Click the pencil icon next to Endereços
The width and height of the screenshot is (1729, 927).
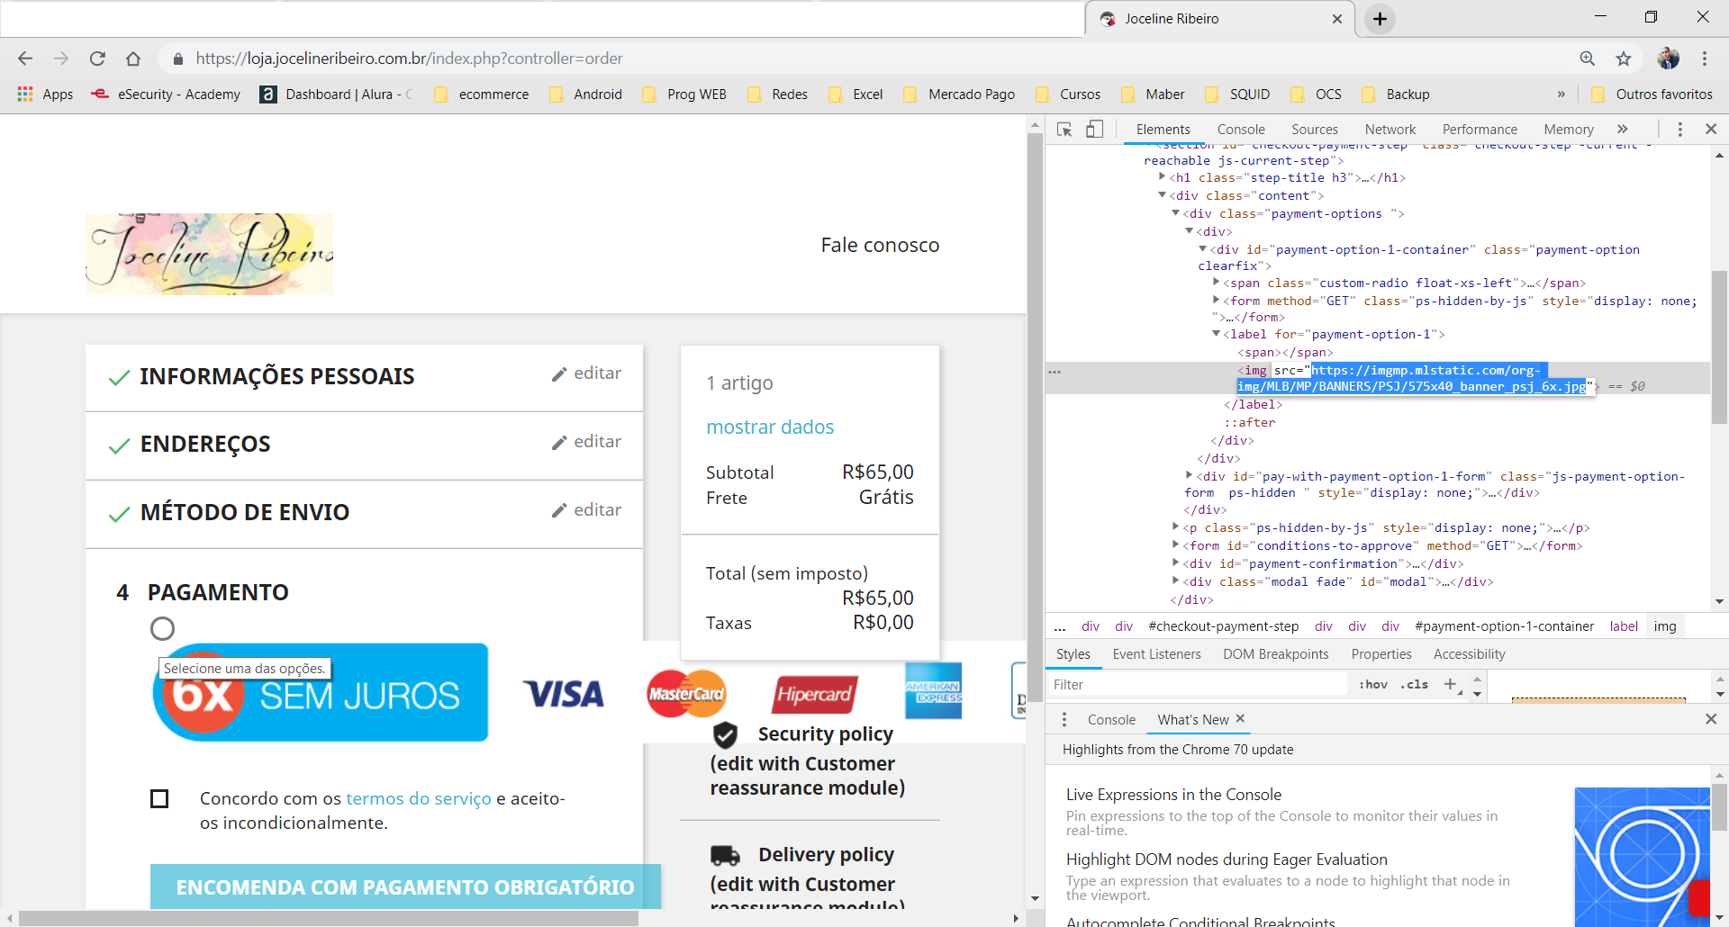point(559,443)
